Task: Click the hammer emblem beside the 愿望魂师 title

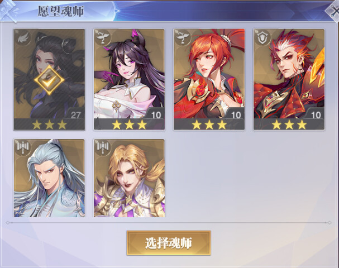Action: [8, 11]
